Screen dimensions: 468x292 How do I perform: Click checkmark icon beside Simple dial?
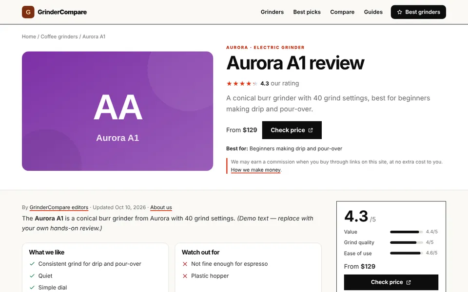coord(32,288)
